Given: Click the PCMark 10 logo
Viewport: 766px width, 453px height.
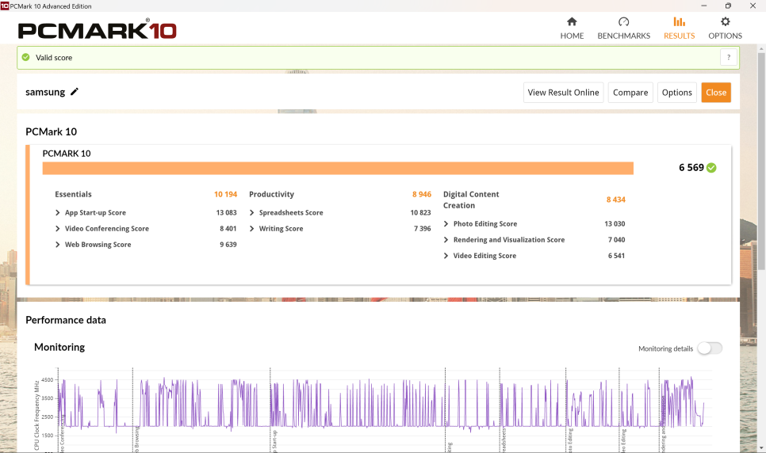Looking at the screenshot, I should [x=97, y=30].
